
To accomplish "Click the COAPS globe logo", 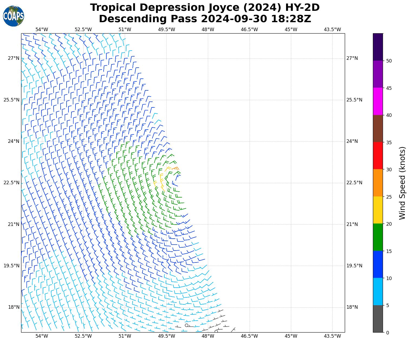I will click(14, 16).
